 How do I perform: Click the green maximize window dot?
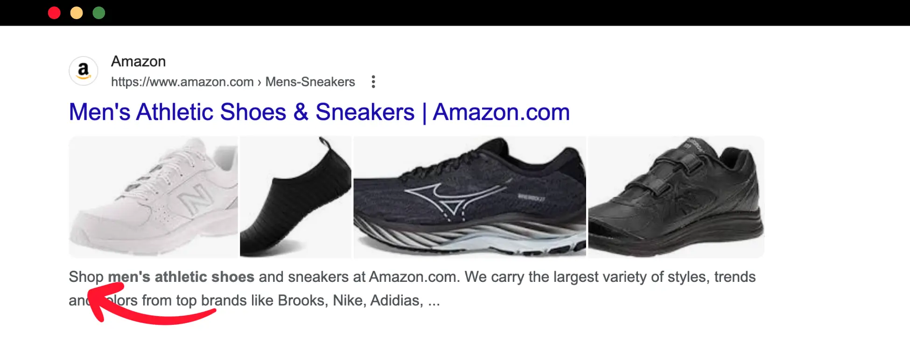pos(99,13)
